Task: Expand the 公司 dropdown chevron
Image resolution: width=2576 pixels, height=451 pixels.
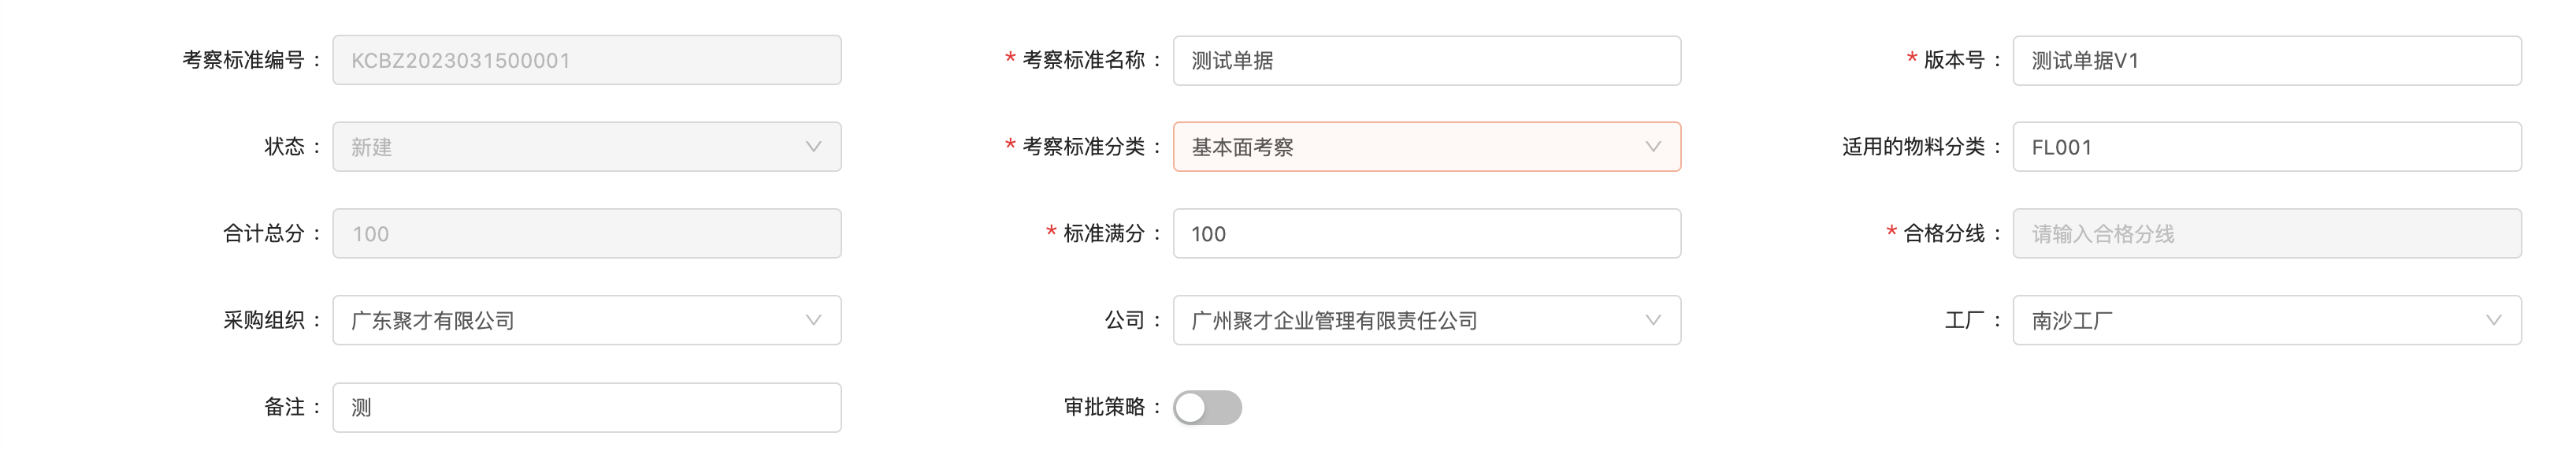Action: (x=1653, y=320)
